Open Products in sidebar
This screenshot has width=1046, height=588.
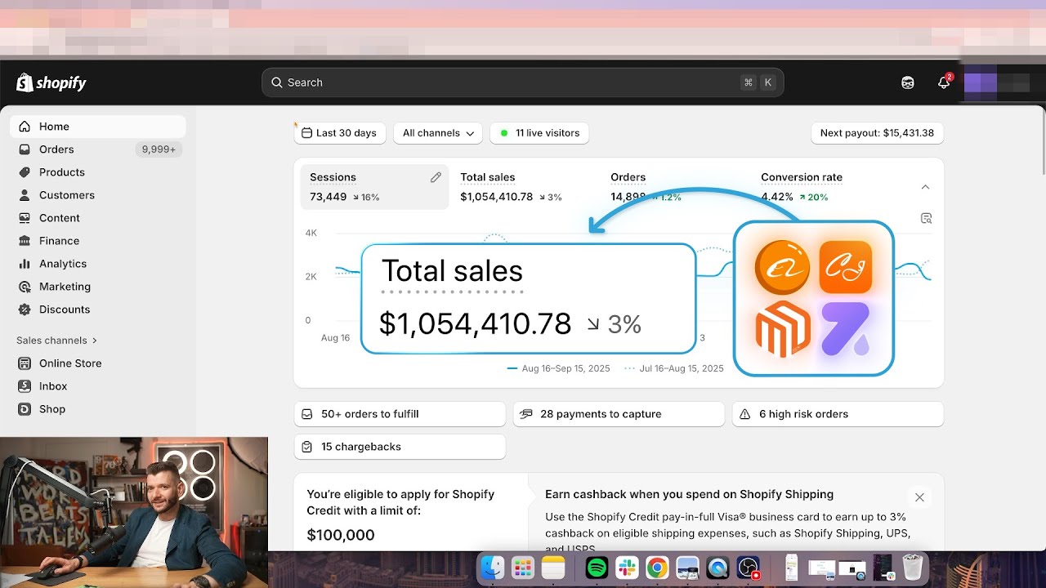click(98, 172)
